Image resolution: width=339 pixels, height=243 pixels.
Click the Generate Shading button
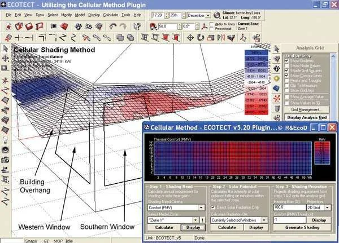[x=304, y=227]
